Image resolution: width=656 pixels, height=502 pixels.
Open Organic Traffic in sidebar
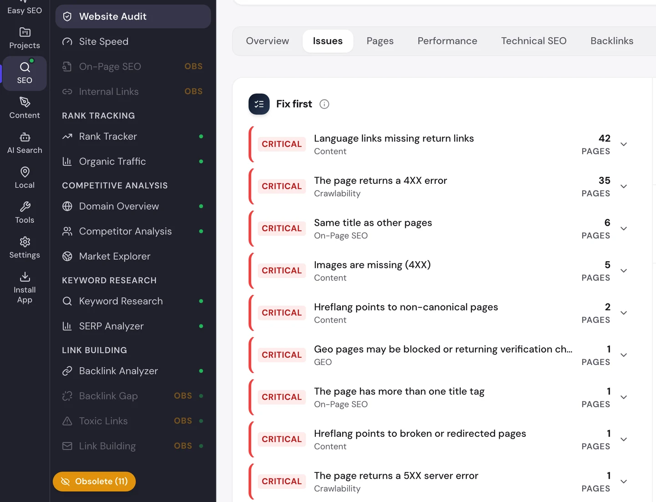click(133, 162)
